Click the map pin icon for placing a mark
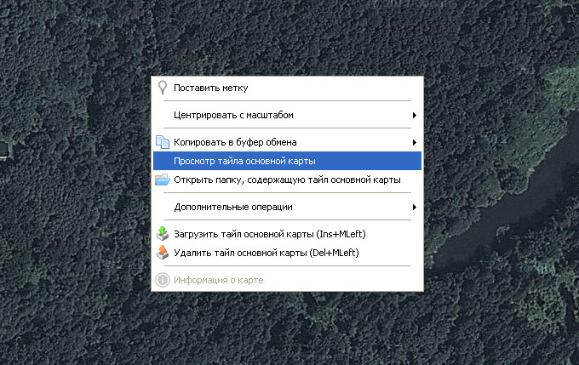The image size is (579, 365). pos(162,88)
